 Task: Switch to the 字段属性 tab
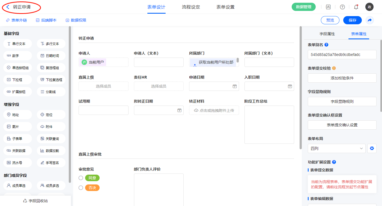pyautogui.click(x=327, y=34)
